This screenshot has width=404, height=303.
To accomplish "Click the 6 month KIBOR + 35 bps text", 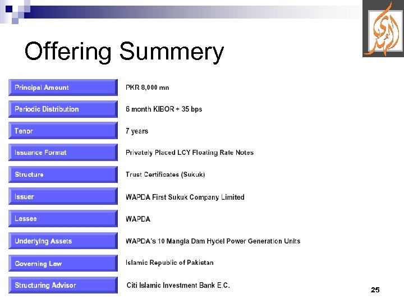I will [x=163, y=109].
